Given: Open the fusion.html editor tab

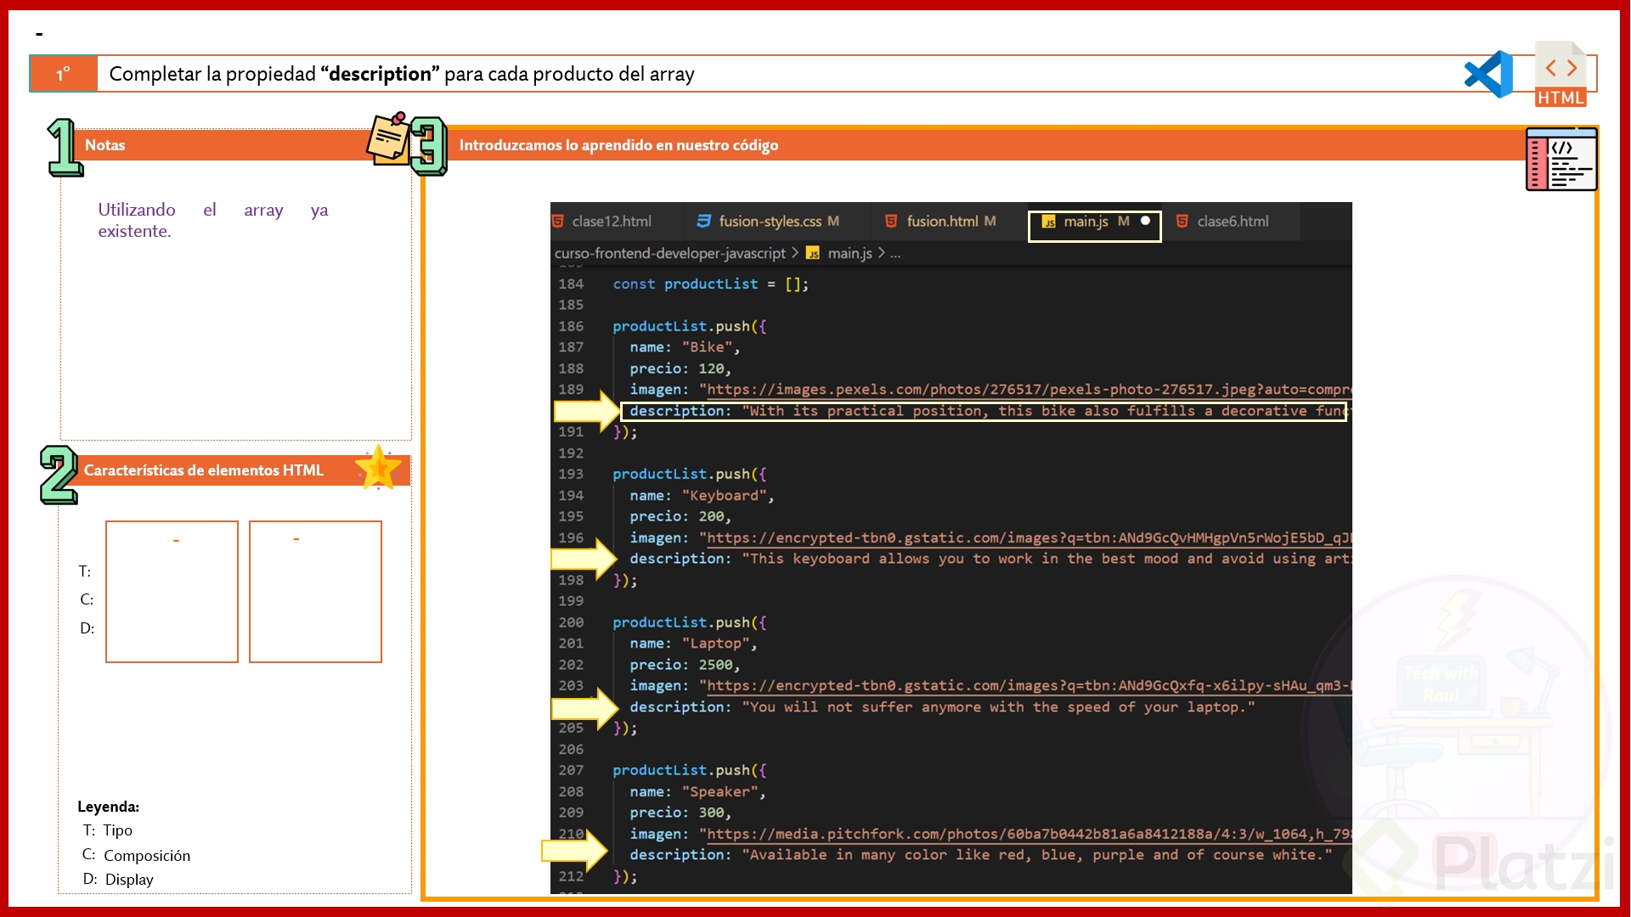Looking at the screenshot, I should tap(941, 222).
